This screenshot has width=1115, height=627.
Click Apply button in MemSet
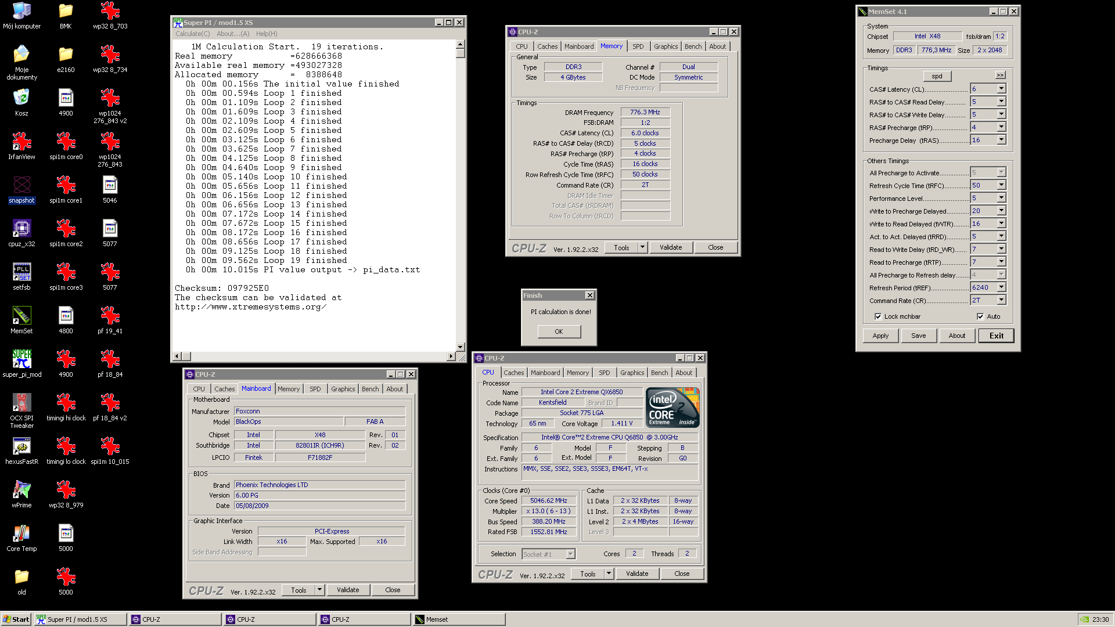point(880,336)
